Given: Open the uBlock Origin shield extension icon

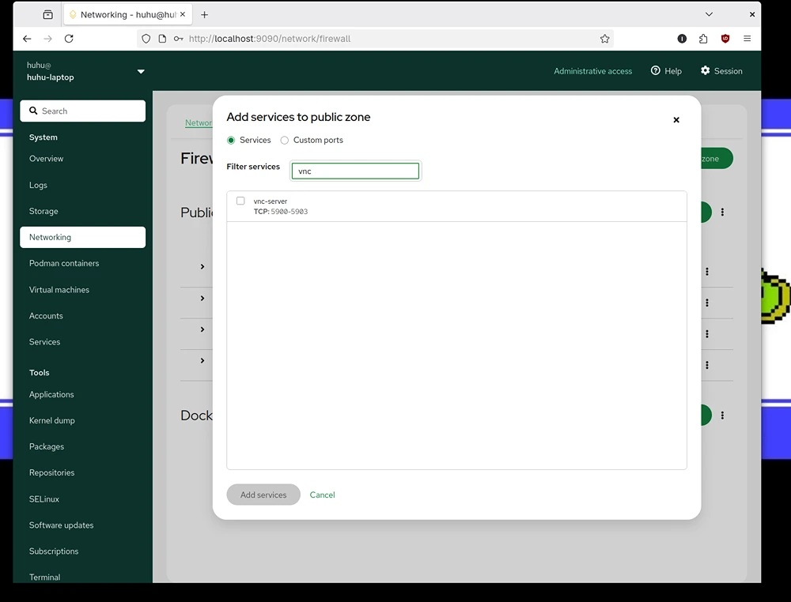Looking at the screenshot, I should (725, 39).
